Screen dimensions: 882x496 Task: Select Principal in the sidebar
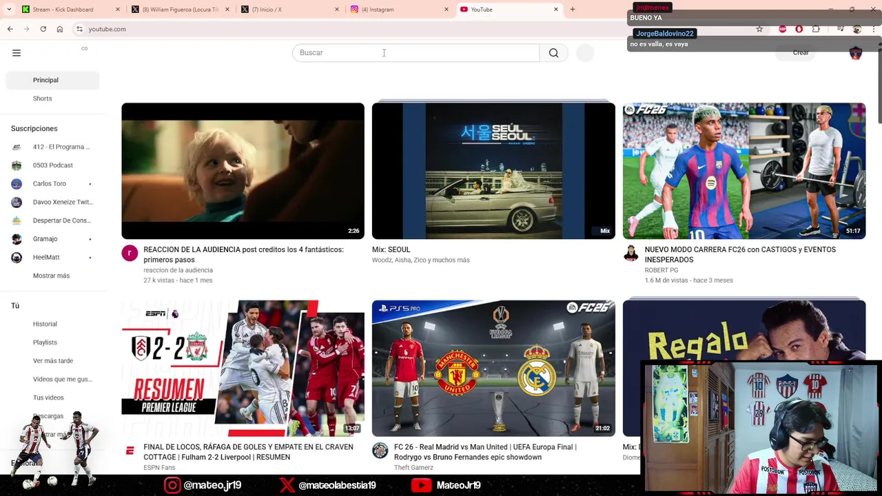[x=52, y=80]
